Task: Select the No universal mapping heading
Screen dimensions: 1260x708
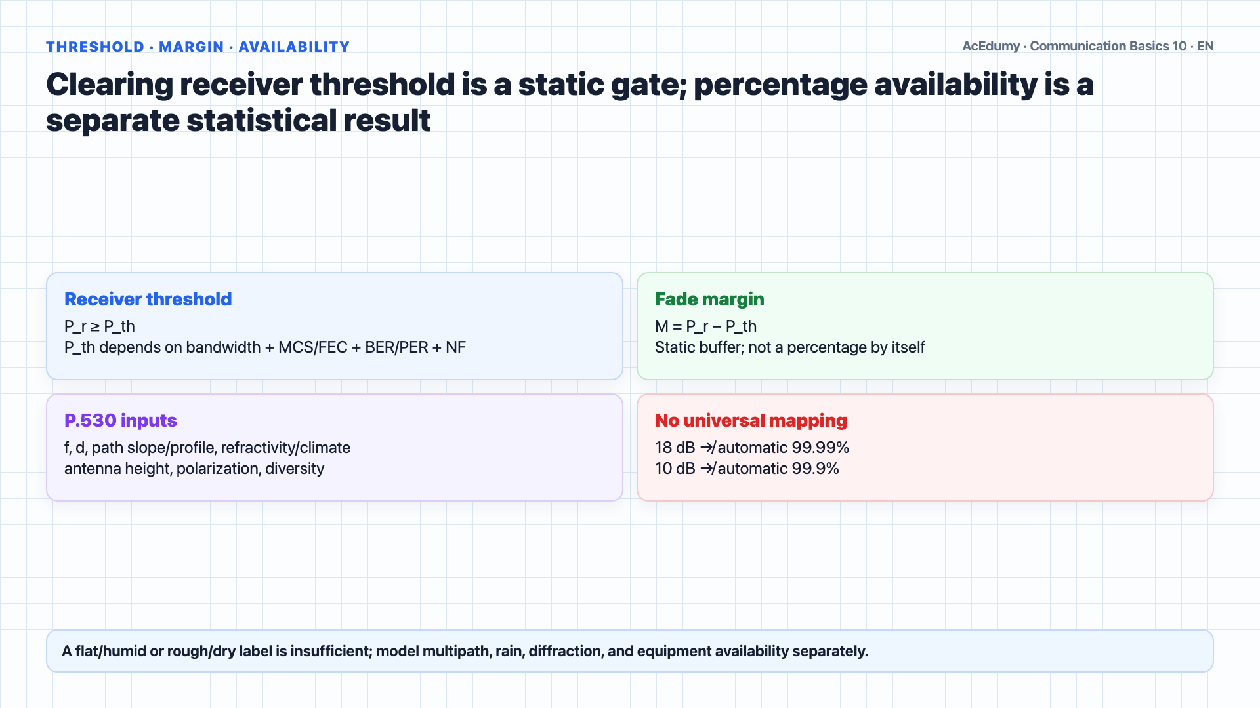Action: [x=751, y=420]
